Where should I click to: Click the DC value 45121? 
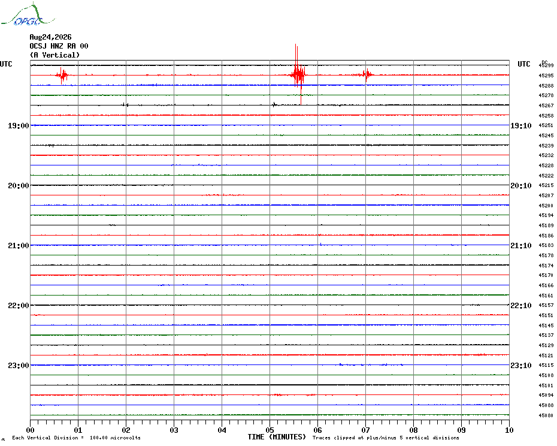tap(546, 355)
